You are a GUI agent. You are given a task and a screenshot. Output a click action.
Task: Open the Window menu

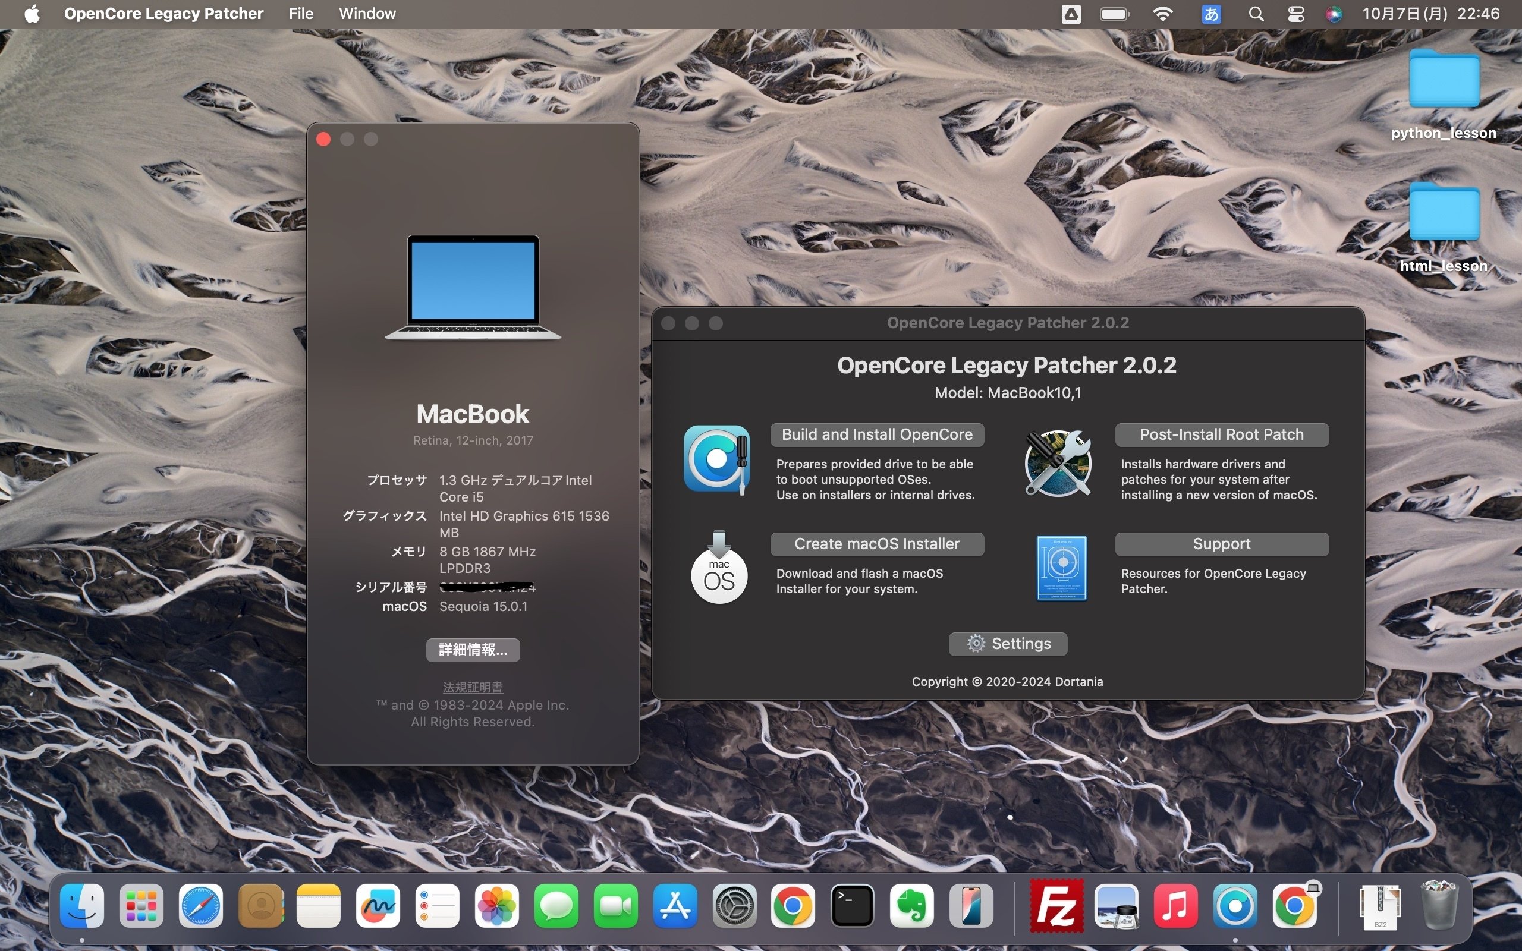(x=367, y=14)
